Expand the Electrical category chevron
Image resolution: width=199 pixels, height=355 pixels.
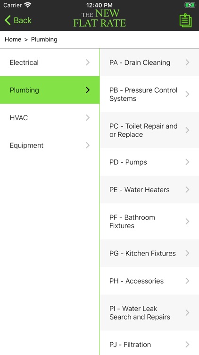88,62
